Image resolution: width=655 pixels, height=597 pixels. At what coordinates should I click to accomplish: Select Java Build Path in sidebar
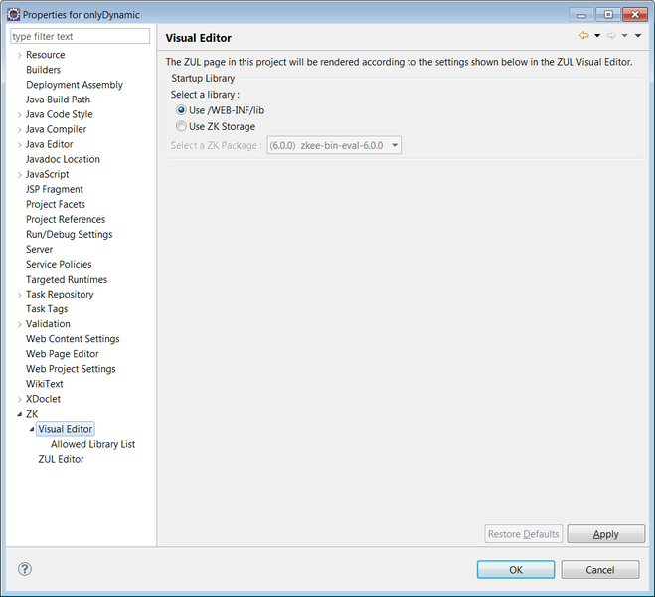pos(58,99)
